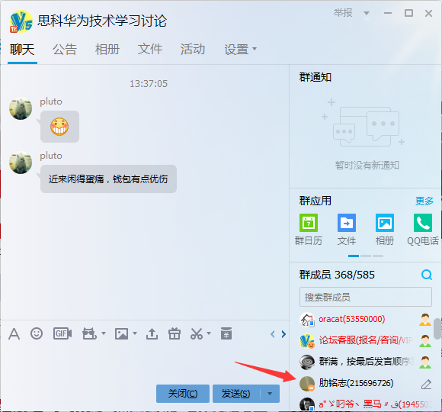Screen dimensions: 442x412
Task: Click the 关闭(C) button
Action: click(183, 394)
